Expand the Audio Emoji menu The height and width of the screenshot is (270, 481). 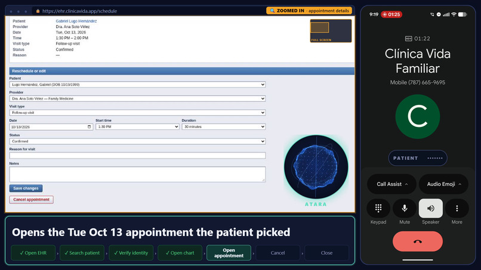(x=443, y=184)
